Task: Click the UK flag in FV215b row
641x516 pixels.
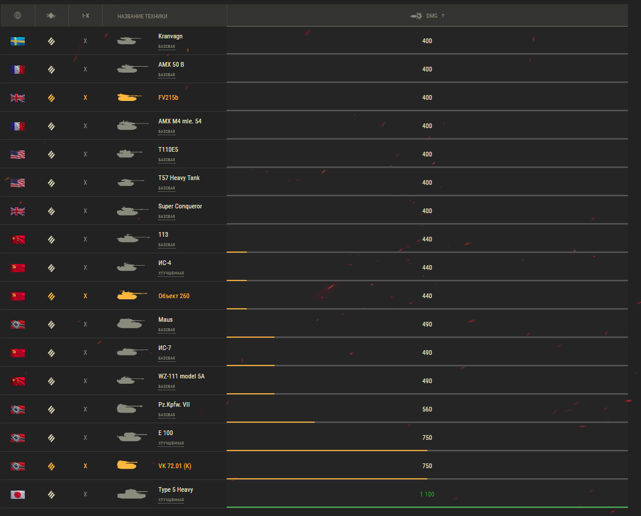Action: pos(18,98)
